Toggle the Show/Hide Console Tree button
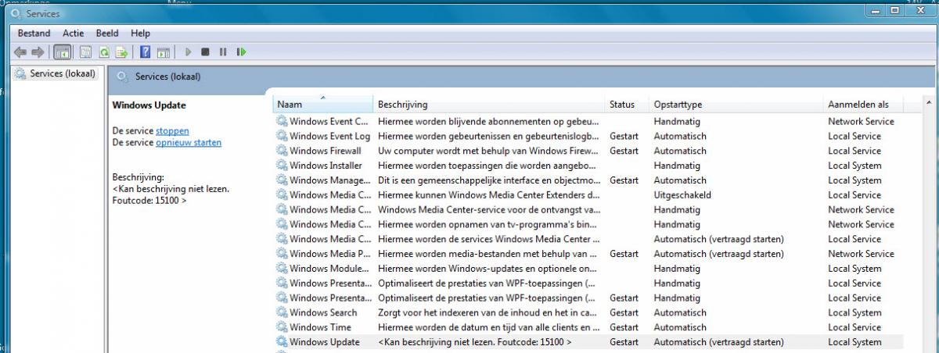Image resolution: width=939 pixels, height=353 pixels. pyautogui.click(x=63, y=52)
